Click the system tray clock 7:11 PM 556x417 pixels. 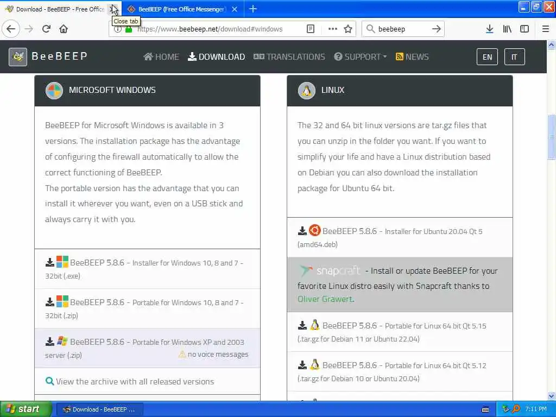536,409
